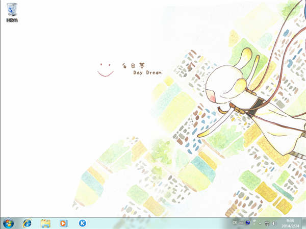Open the Windows Start menu orb

pos(8,223)
